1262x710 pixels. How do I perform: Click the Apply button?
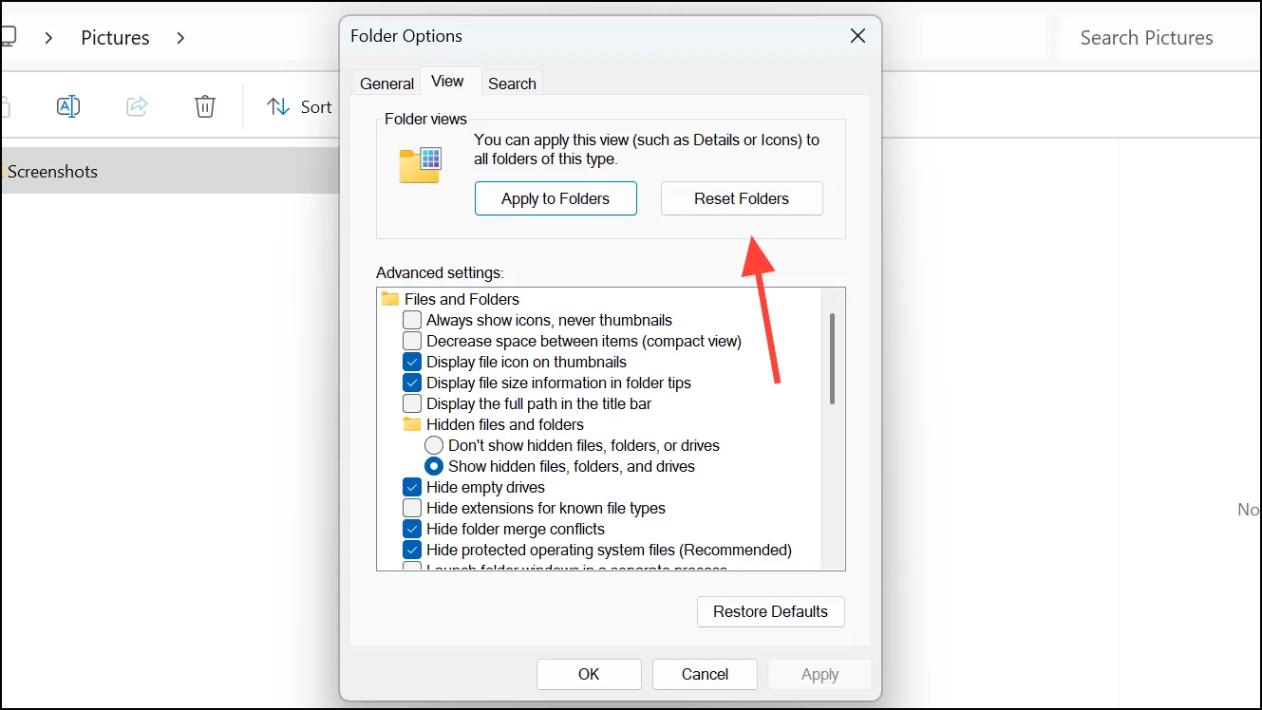tap(819, 674)
